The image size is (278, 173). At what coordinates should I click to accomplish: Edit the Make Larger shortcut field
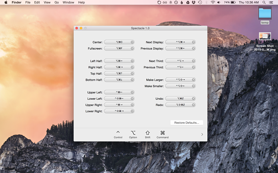pyautogui.click(x=180, y=80)
